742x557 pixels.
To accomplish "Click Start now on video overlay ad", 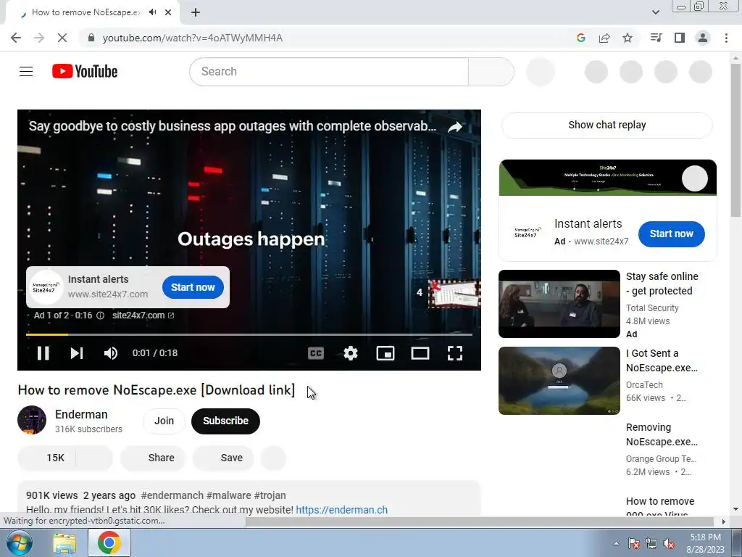I will (193, 287).
